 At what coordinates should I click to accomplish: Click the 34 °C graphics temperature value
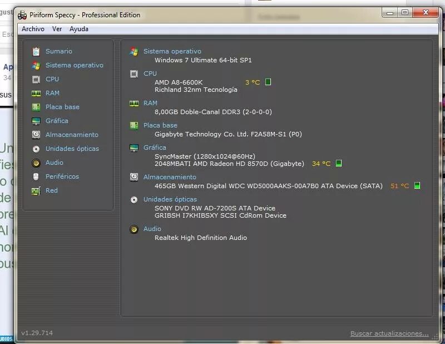(x=321, y=164)
